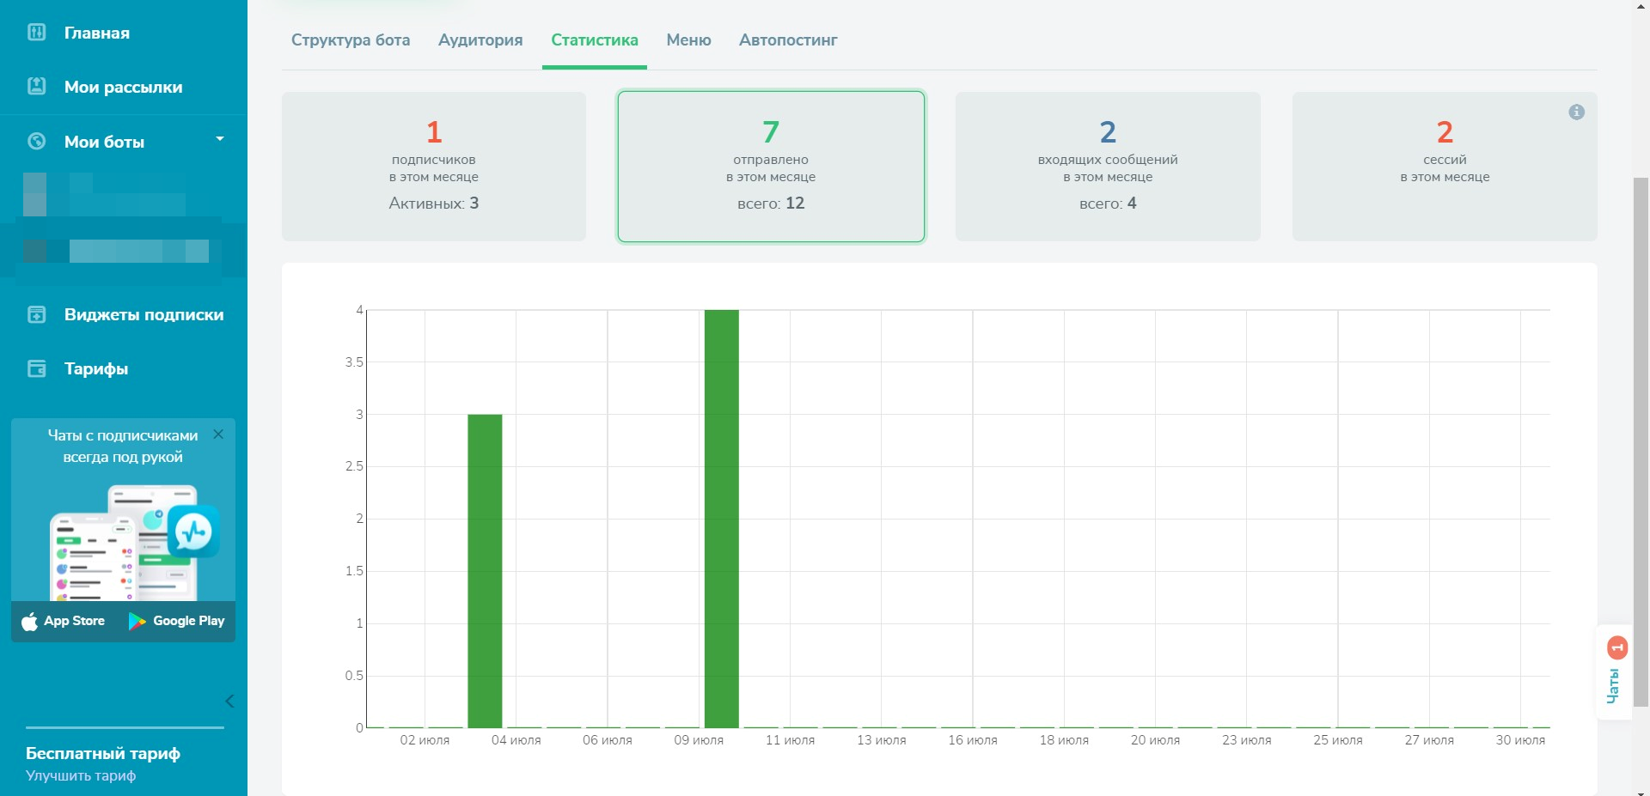Select the входящих сообщений statistics card
1650x796 pixels.
pyautogui.click(x=1107, y=167)
